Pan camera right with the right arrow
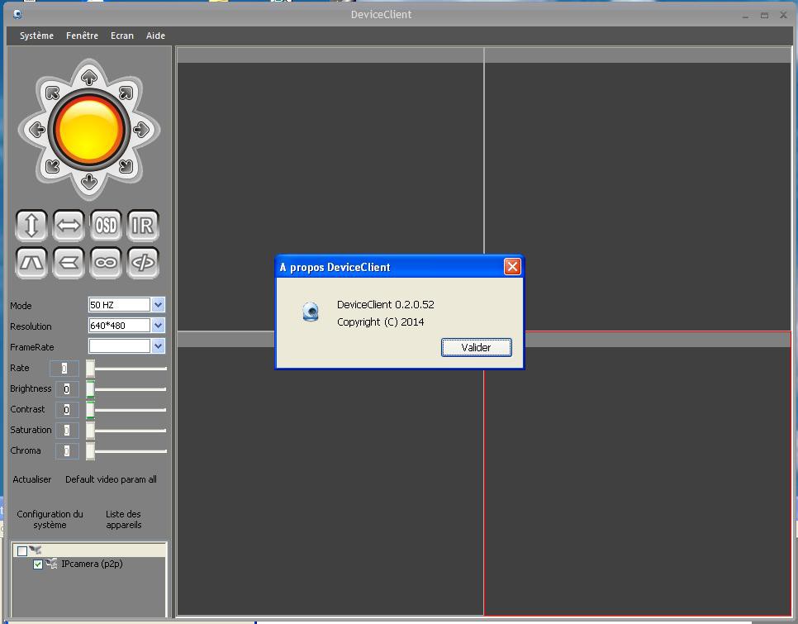Viewport: 798px width, 624px height. coord(141,129)
